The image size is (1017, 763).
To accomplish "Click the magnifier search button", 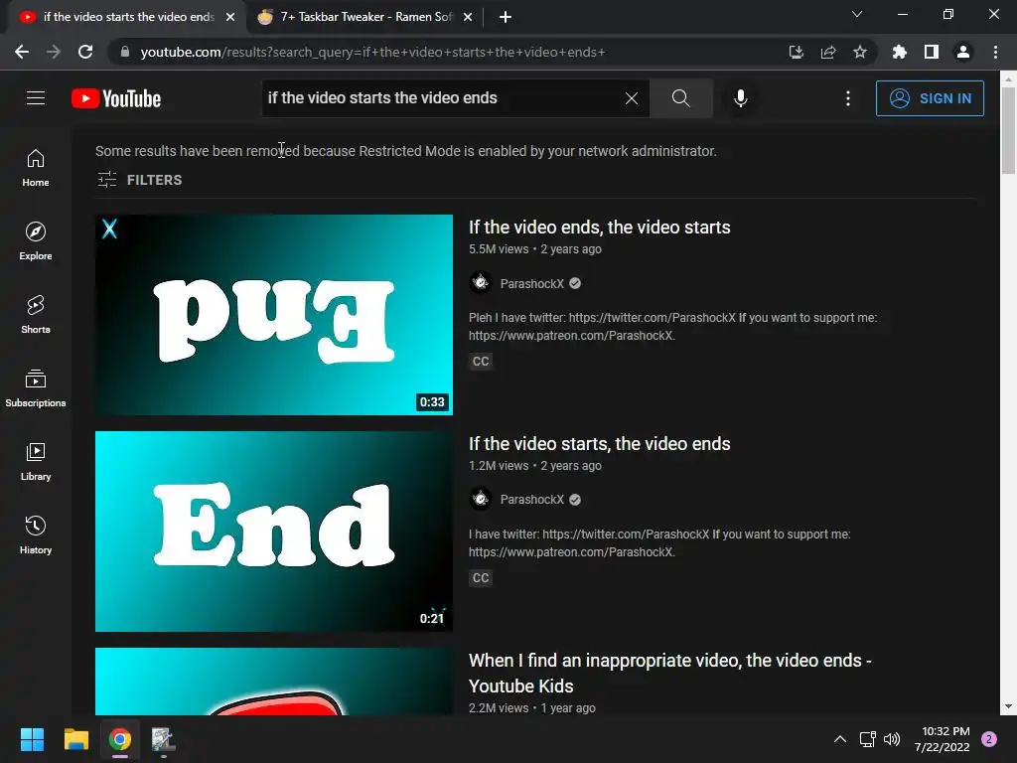I will (681, 98).
